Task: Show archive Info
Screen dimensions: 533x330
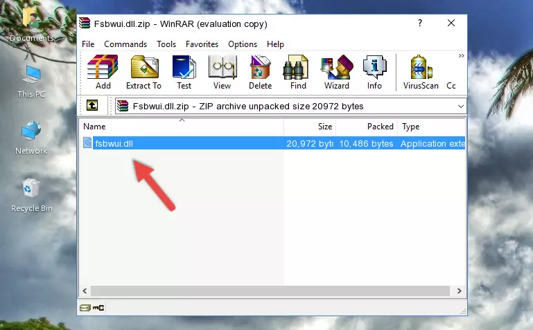Action: (374, 72)
